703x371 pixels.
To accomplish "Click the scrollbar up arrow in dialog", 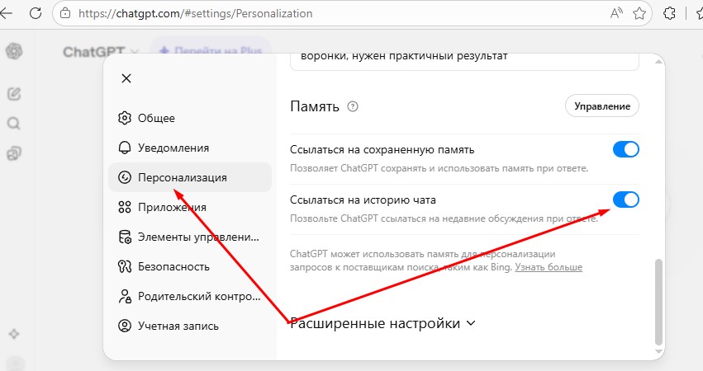I will (658, 61).
